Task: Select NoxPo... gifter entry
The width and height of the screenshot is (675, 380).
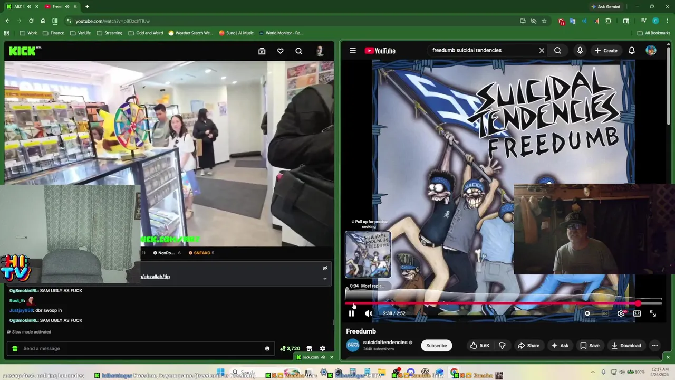Action: coord(167,253)
